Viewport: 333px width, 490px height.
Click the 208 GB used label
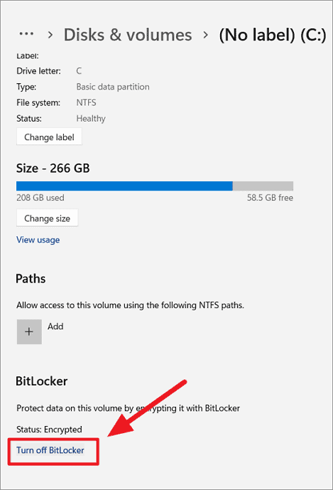[40, 198]
